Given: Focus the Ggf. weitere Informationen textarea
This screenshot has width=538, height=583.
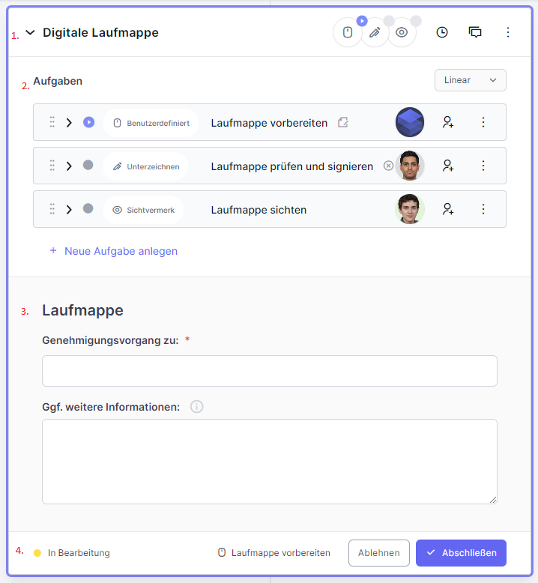Looking at the screenshot, I should (270, 462).
